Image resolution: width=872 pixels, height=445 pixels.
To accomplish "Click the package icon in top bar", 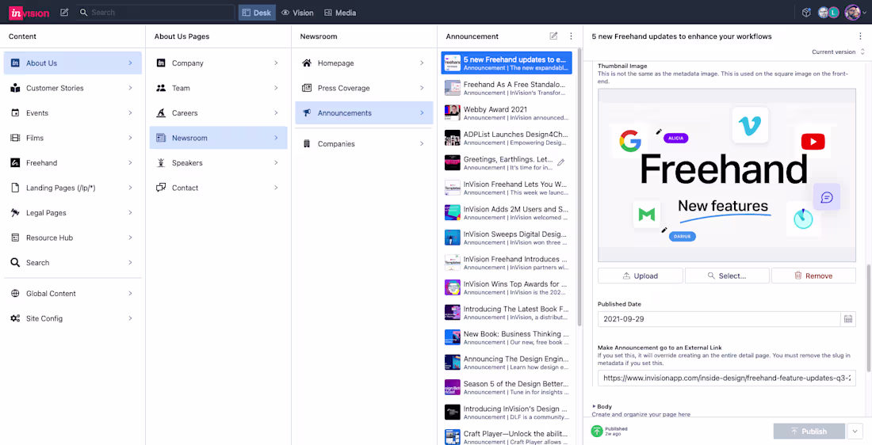I will [x=806, y=12].
